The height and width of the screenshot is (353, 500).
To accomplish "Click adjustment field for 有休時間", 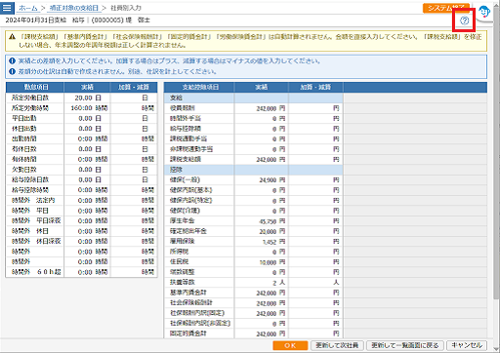I will (134, 159).
